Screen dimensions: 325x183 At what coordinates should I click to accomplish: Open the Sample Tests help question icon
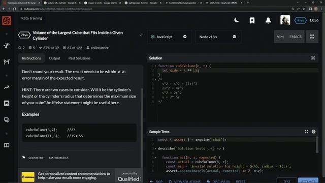pyautogui.click(x=313, y=132)
